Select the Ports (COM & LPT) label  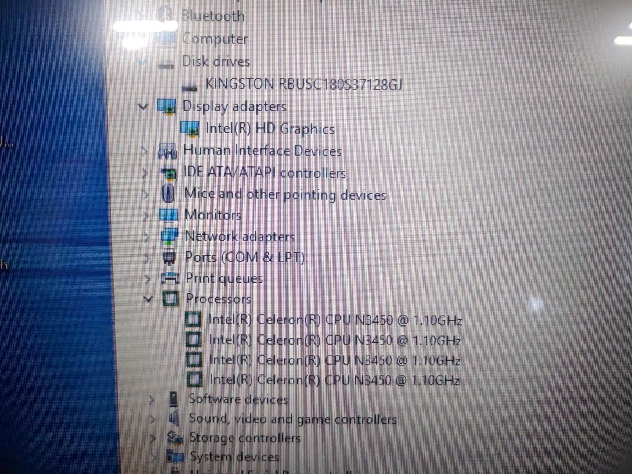(245, 257)
